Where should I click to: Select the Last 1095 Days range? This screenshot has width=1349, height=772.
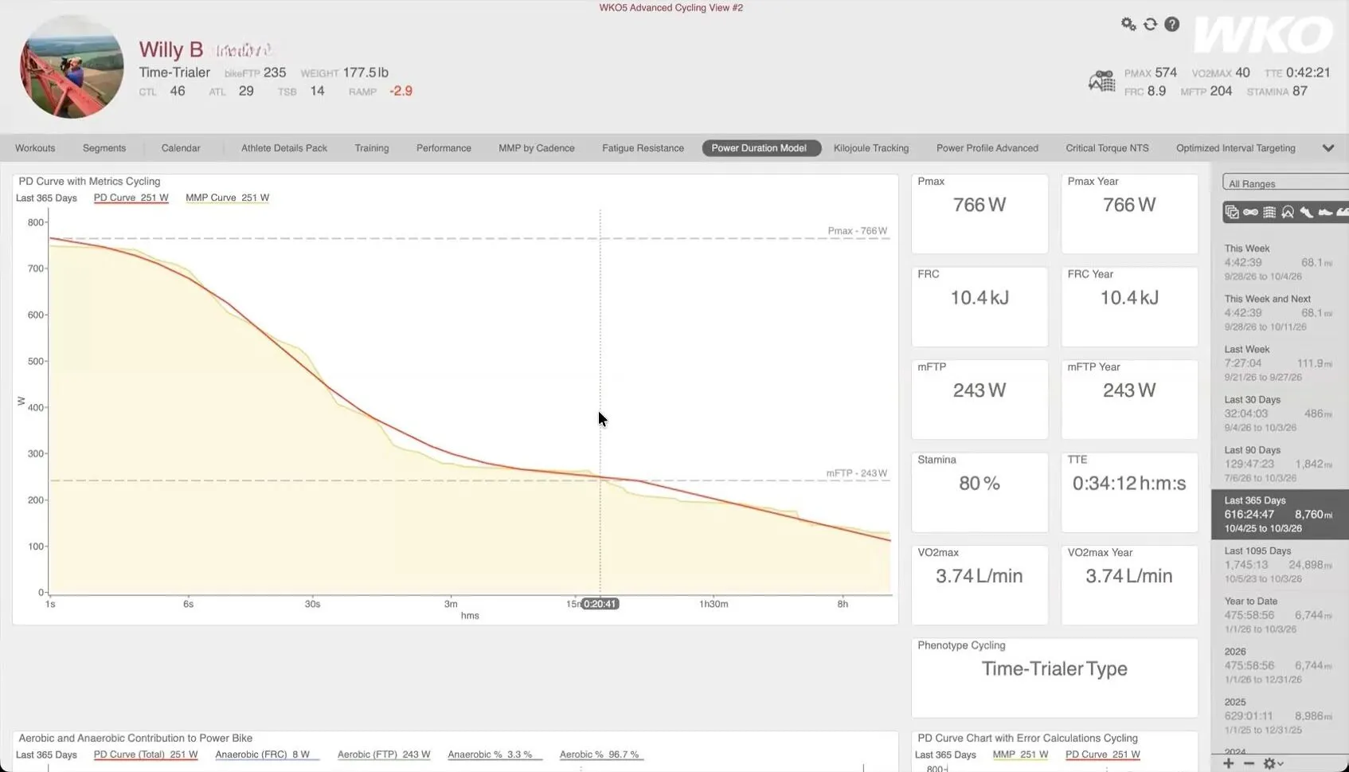(1280, 565)
